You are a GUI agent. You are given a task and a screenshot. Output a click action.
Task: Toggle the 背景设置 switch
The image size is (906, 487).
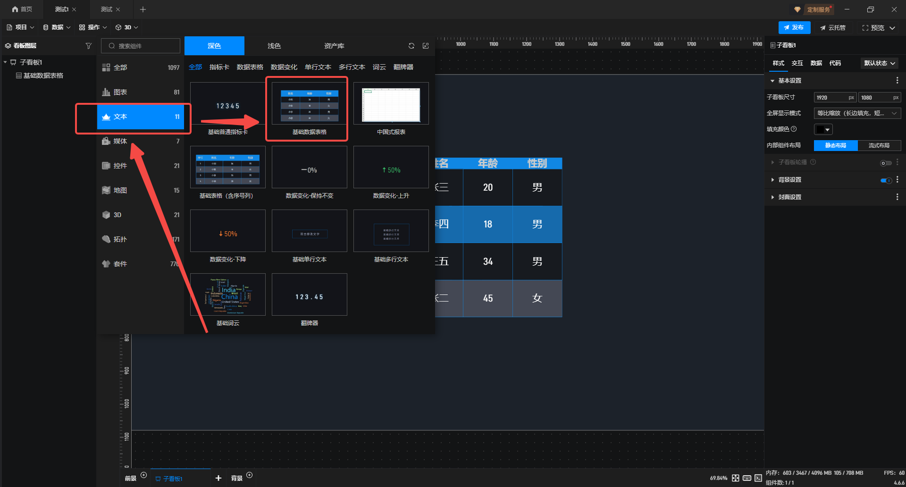click(886, 180)
